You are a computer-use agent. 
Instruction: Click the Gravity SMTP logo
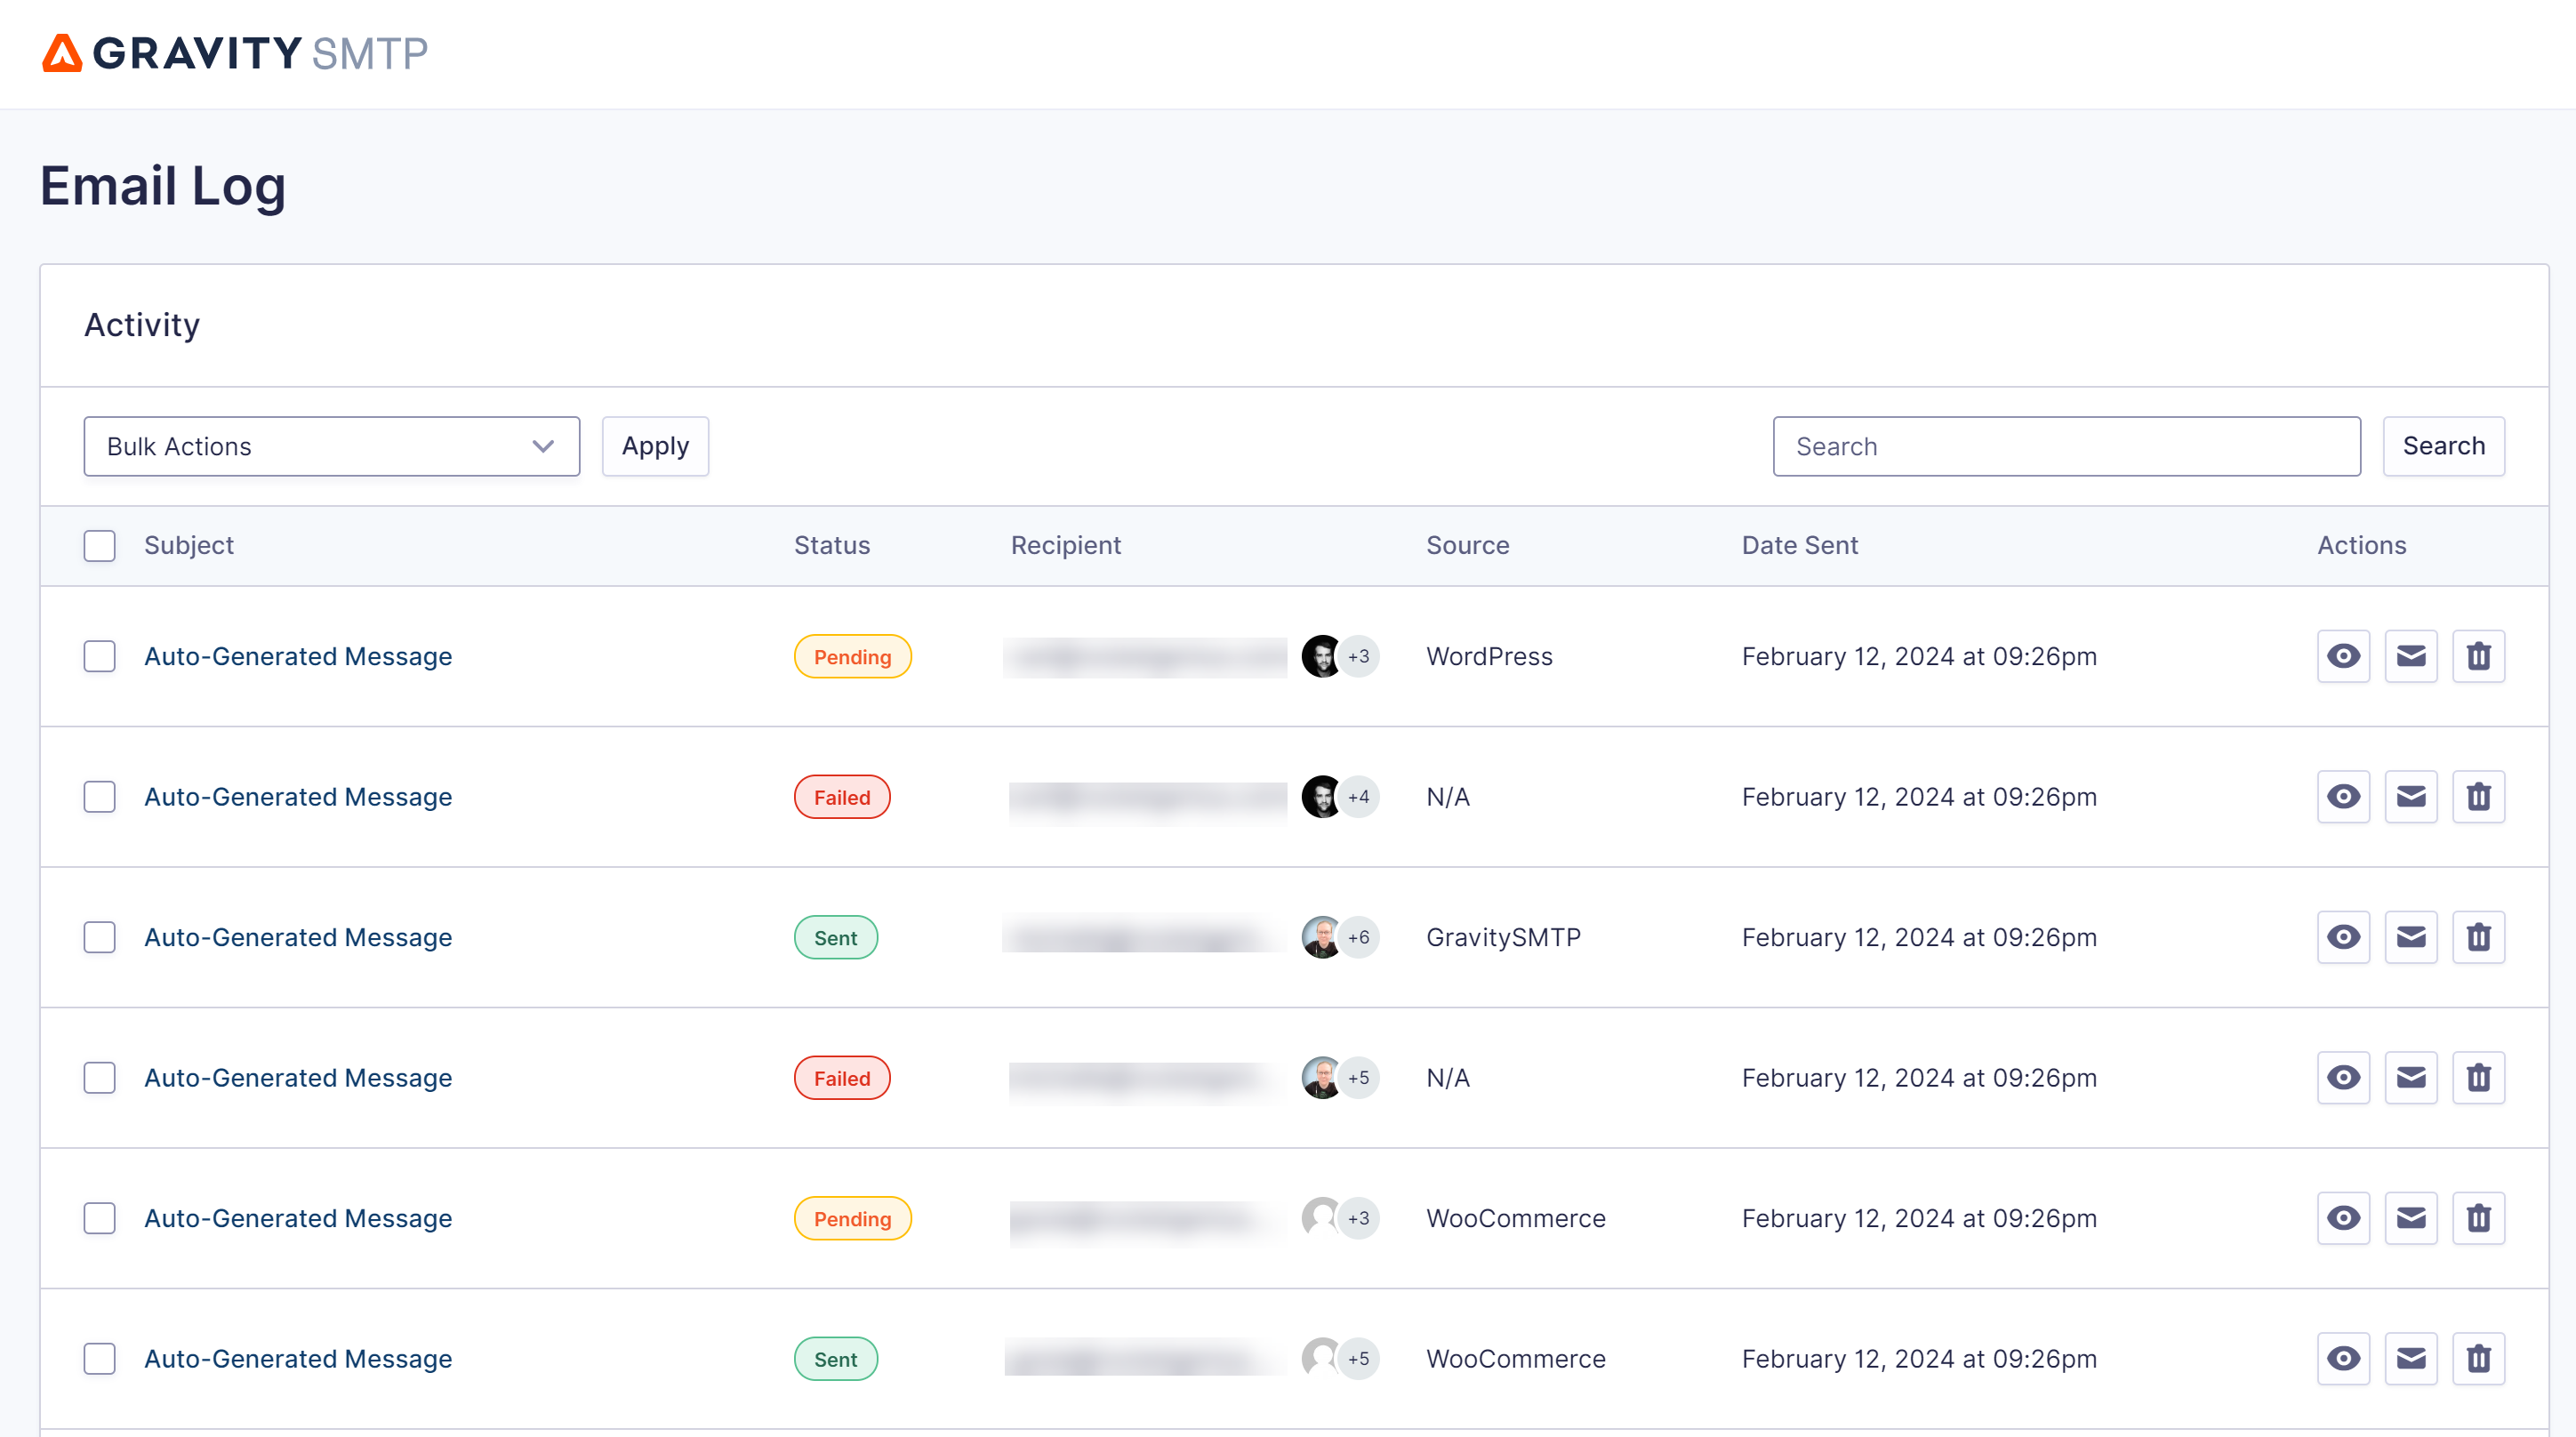coord(235,53)
